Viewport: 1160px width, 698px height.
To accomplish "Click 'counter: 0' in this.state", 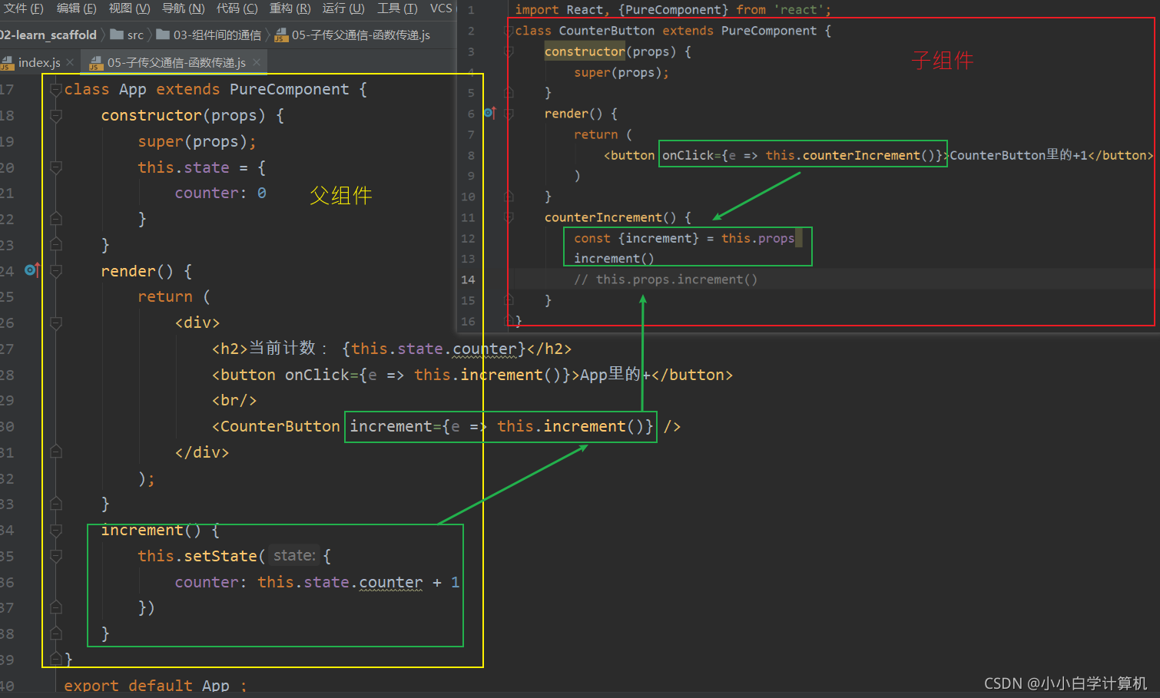I will tap(220, 193).
